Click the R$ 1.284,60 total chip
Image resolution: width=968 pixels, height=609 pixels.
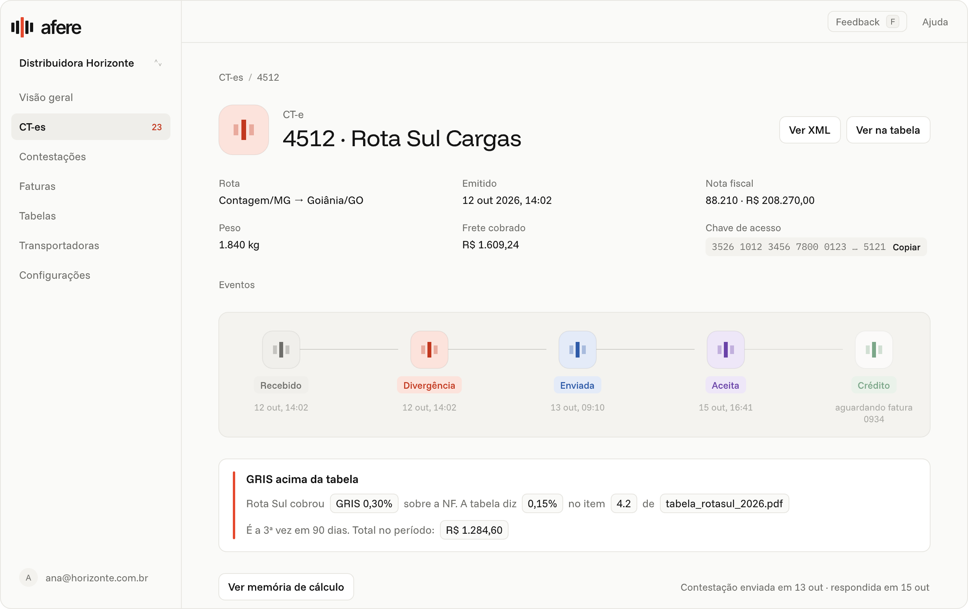[x=474, y=530]
